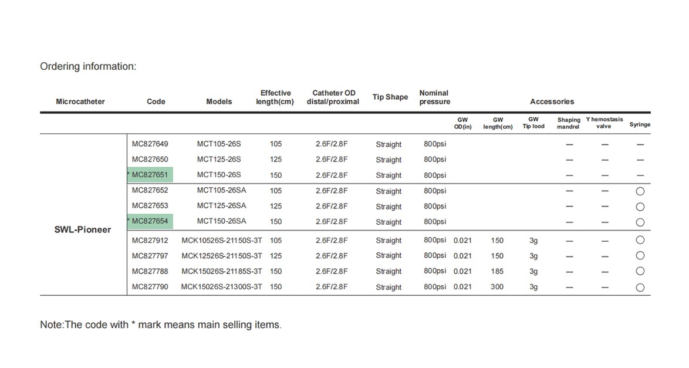Click the highlighted code MC827654
The height and width of the screenshot is (368, 689).
pyautogui.click(x=150, y=221)
